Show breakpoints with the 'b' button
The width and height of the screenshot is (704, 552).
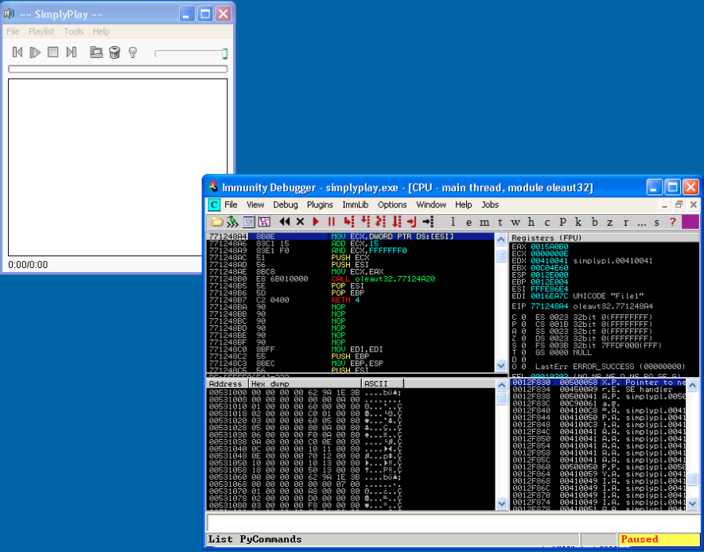coord(594,222)
